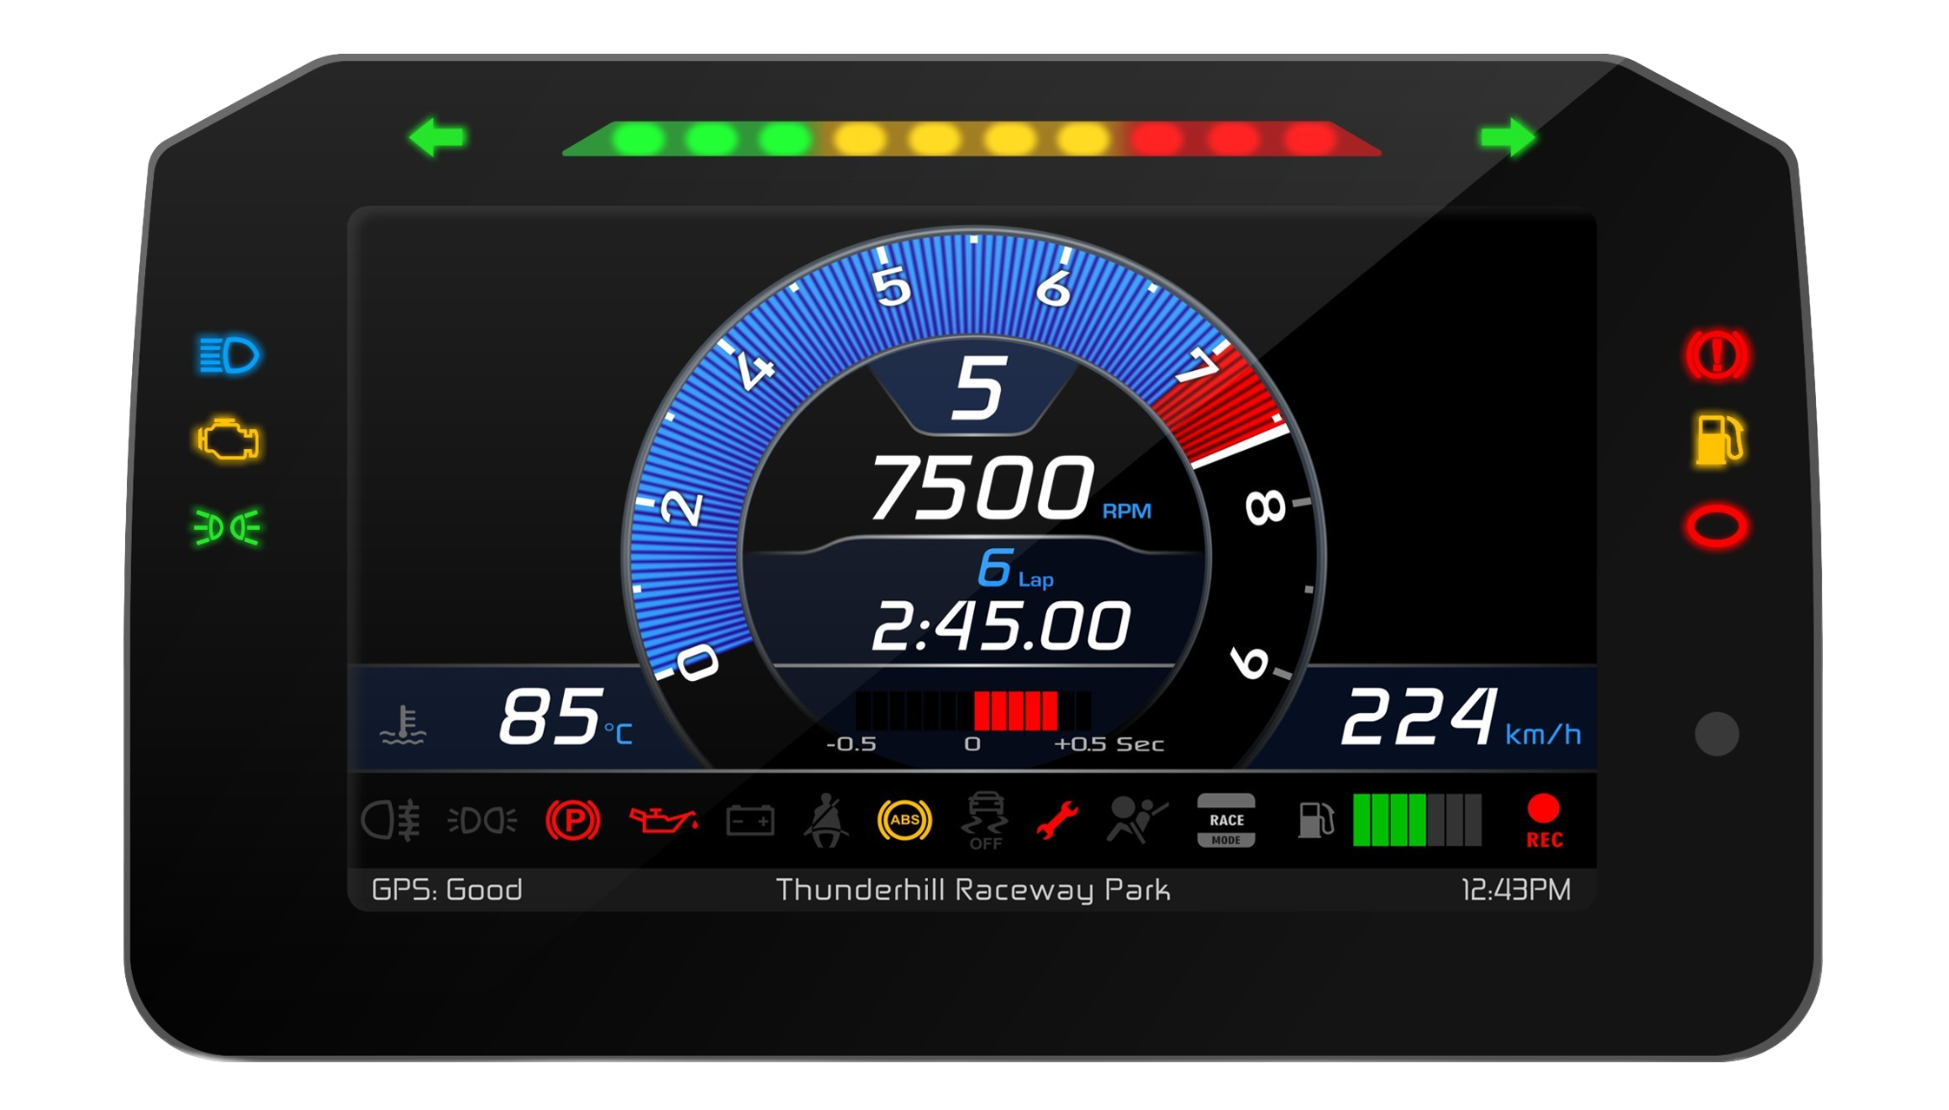Click the right green turn signal arrow
The image size is (1949, 1110).
1507,137
